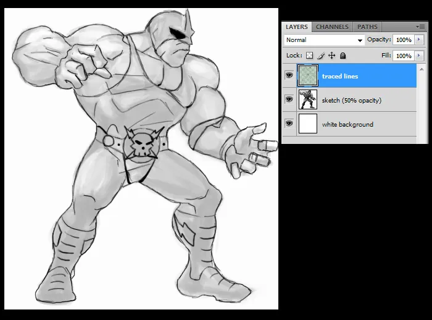The image size is (432, 320).
Task: Open the Normal blend mode dropdown
Action: [324, 40]
